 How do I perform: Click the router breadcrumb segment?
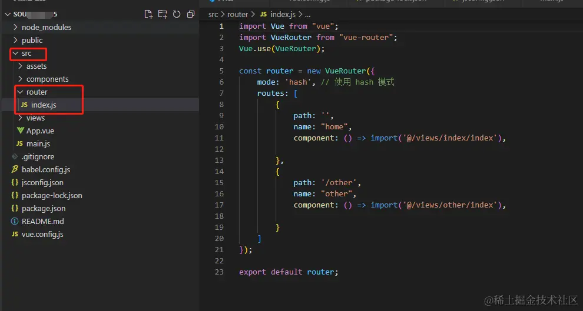pyautogui.click(x=237, y=14)
